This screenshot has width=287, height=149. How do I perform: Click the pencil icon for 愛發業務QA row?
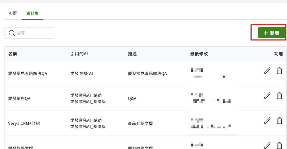pos(267,96)
